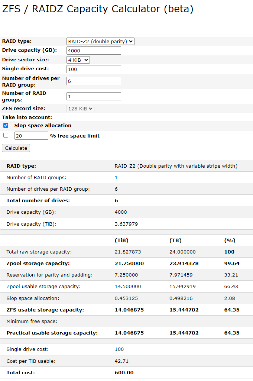253x381 pixels.
Task: Open the RAID type dropdown
Action: 100,41
